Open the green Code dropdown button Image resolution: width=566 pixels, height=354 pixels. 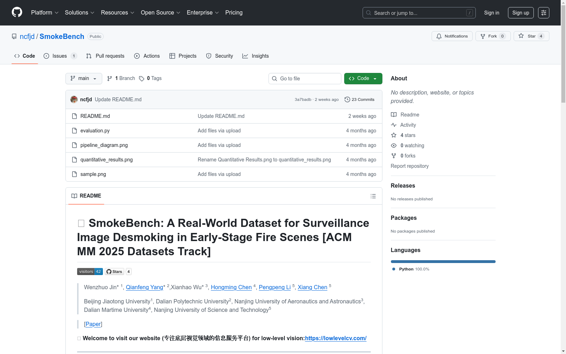pos(363,79)
